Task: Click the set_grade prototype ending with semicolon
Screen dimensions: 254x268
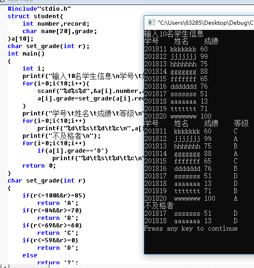Action: coord(49,46)
